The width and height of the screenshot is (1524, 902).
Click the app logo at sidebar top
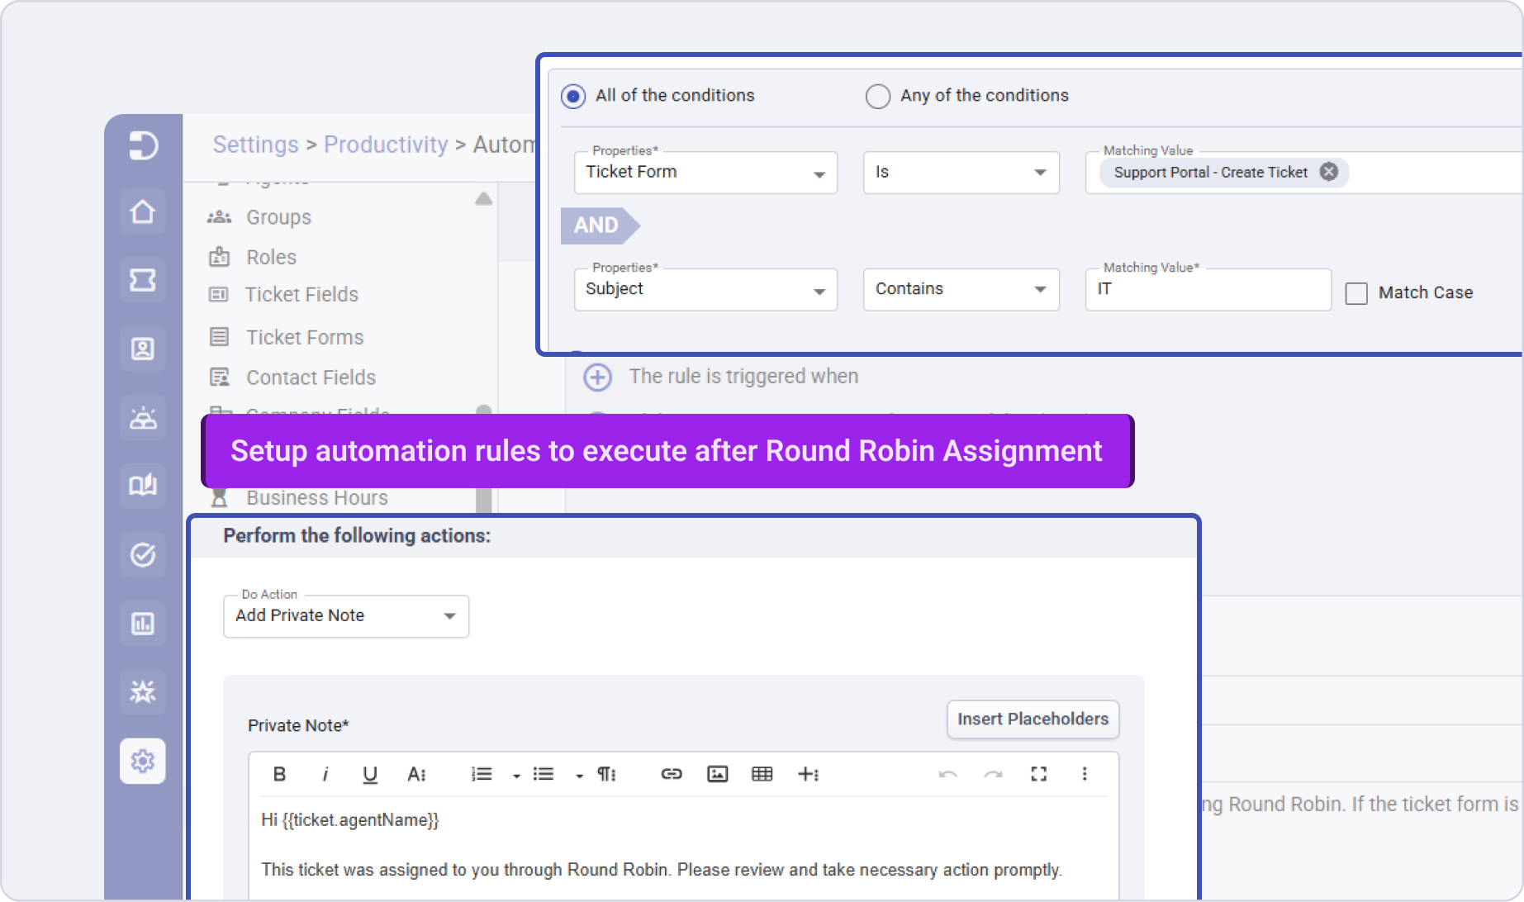click(x=143, y=145)
